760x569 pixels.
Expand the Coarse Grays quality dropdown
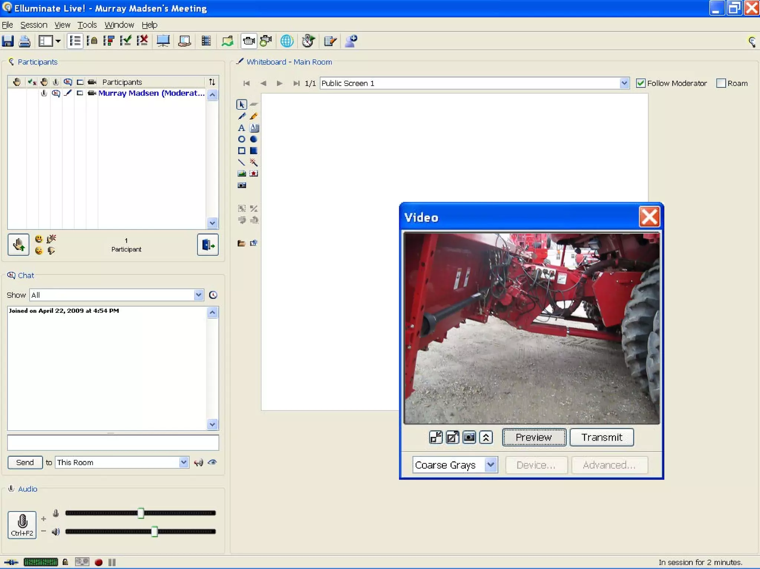click(491, 465)
